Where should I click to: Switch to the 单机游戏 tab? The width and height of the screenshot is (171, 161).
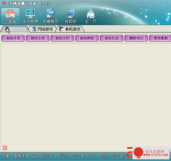(70, 29)
